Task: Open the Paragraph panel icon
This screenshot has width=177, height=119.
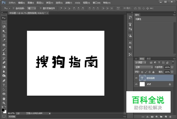Action: pos(130,47)
